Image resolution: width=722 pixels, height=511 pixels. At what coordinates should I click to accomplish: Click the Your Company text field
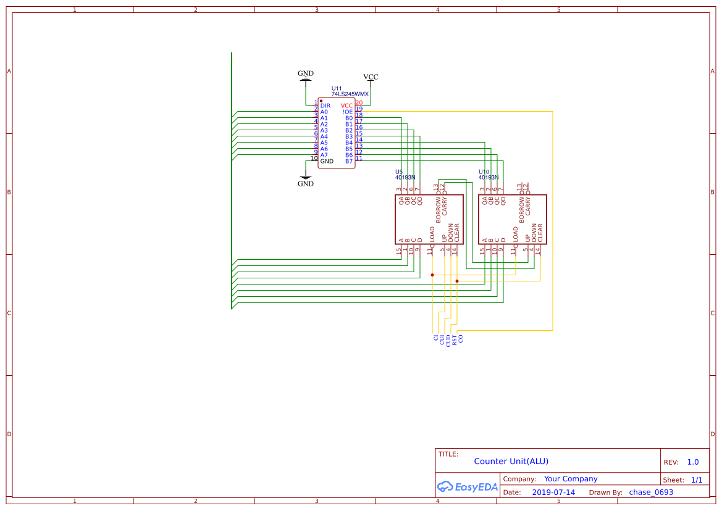coord(571,479)
